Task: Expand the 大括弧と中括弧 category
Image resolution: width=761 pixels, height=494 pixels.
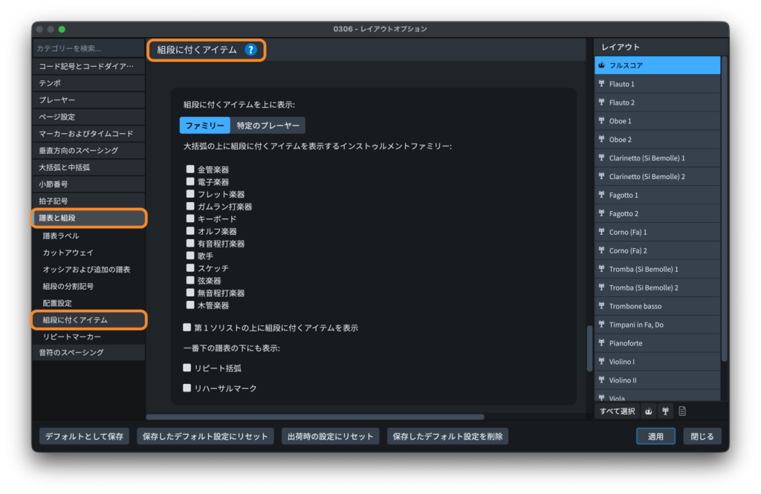Action: (88, 167)
